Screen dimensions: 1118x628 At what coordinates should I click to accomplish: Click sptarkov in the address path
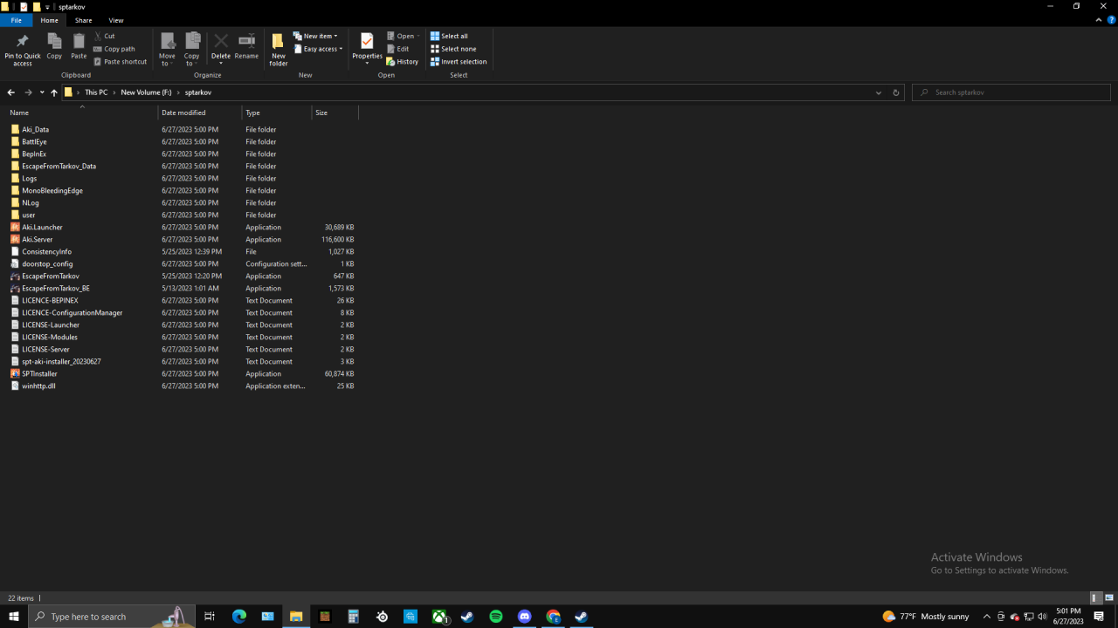click(198, 92)
